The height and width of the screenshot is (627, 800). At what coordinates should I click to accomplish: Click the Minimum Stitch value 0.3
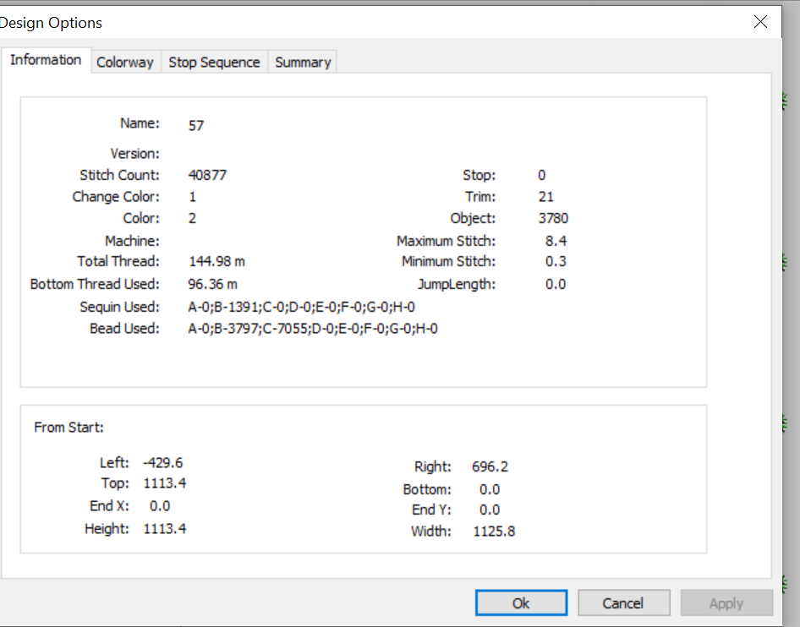(556, 261)
